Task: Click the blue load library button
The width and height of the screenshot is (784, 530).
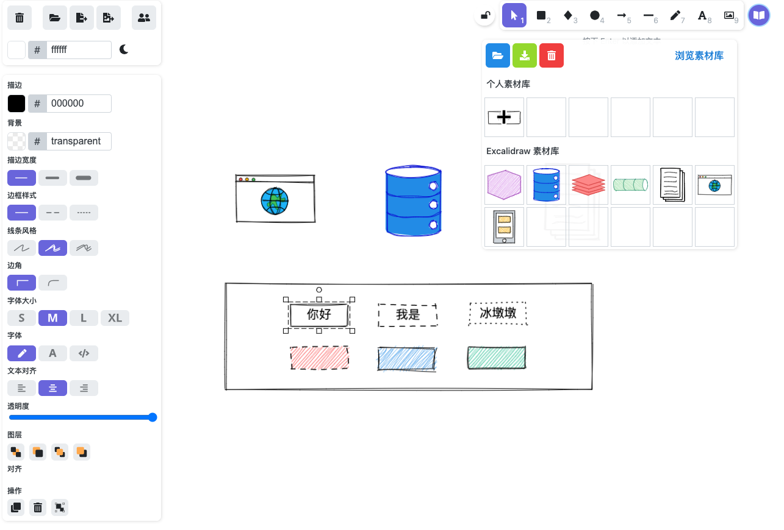Action: [x=498, y=55]
